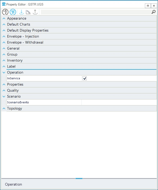Viewport: 158px width, 190px height.
Task: Expand Default Display Properties chevron
Action: (x=4, y=31)
